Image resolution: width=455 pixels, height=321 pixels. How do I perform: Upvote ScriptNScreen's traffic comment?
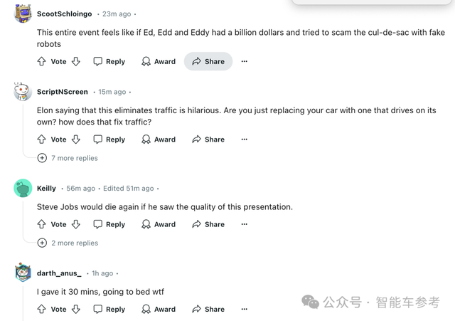[x=41, y=140]
